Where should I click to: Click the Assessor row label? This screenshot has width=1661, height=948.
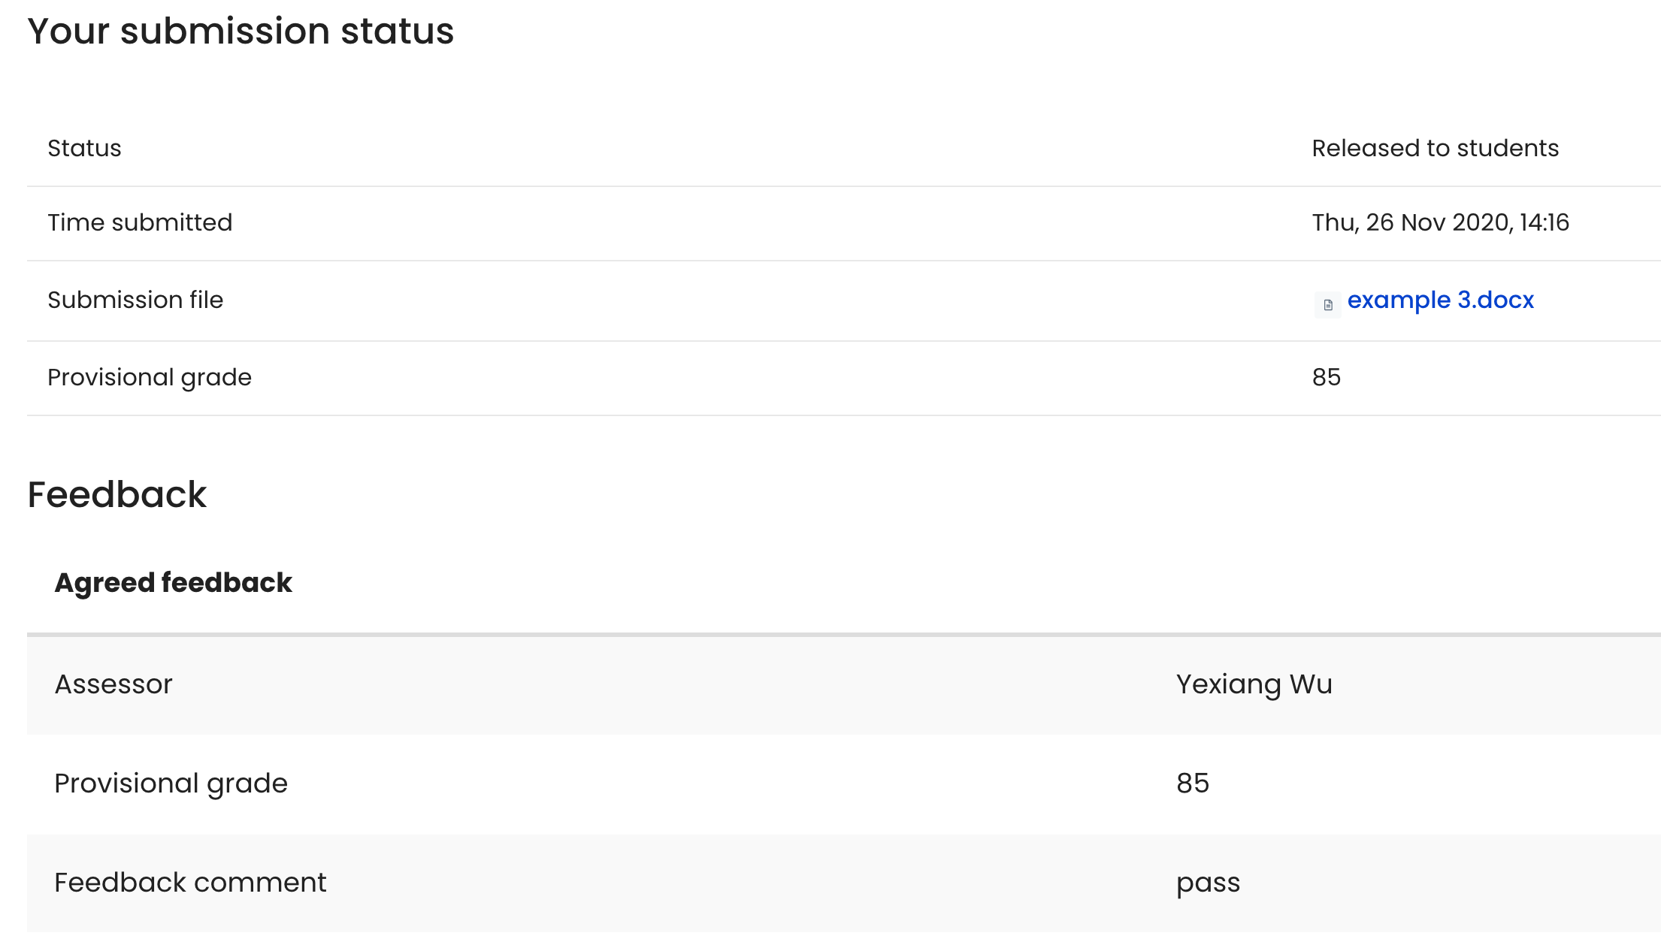(113, 684)
